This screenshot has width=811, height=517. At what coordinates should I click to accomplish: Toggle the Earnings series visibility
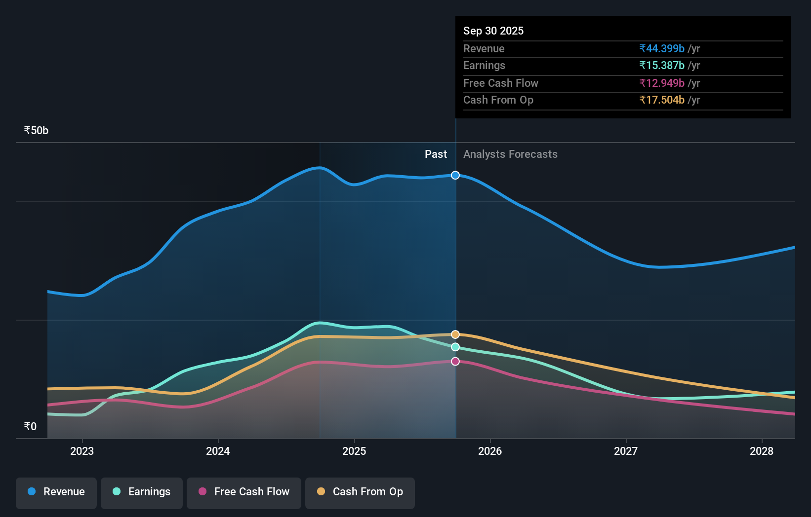pyautogui.click(x=142, y=492)
